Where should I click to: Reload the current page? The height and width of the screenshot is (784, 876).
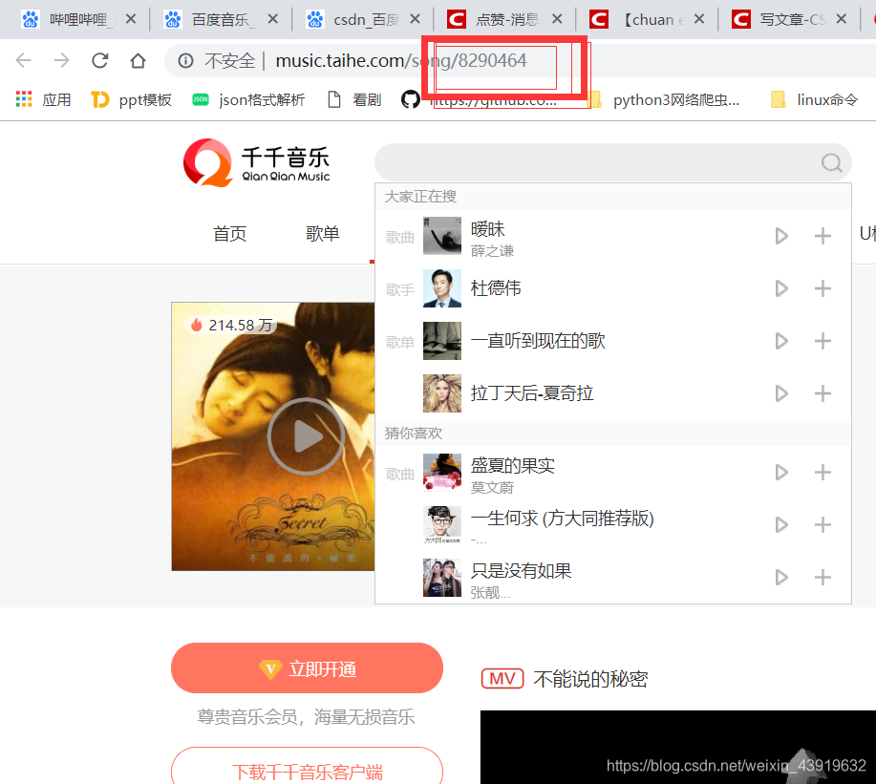100,60
